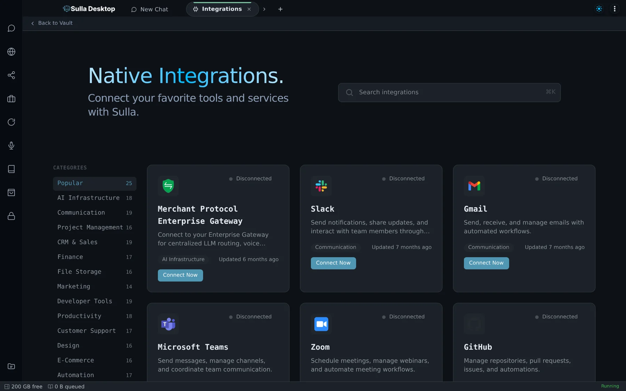The height and width of the screenshot is (391, 626).
Task: Select the Finance category
Action: coord(95,257)
